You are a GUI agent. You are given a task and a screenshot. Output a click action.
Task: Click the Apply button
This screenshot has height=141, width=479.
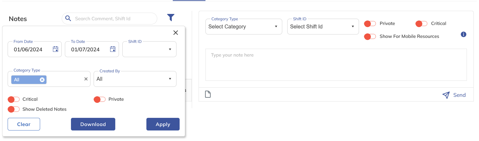click(x=163, y=124)
